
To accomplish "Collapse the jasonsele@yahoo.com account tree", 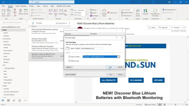I will [x=2, y=27].
